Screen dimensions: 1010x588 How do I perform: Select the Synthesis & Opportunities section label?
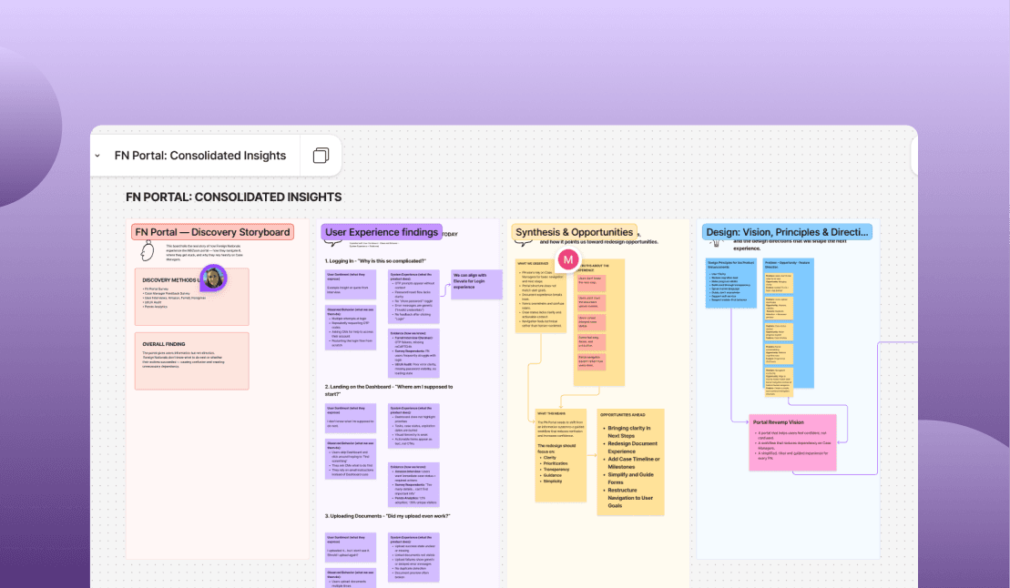click(x=574, y=232)
